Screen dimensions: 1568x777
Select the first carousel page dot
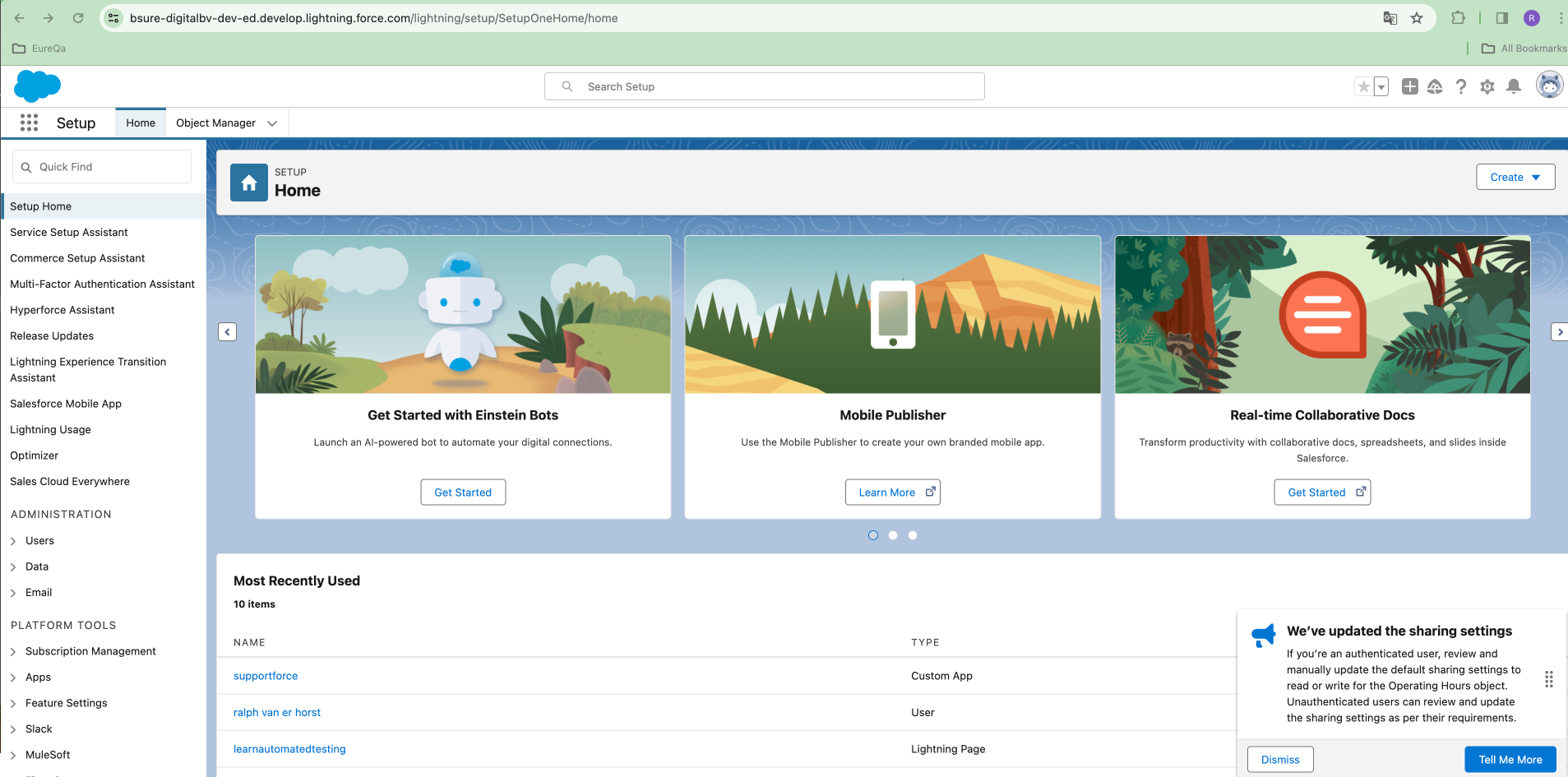(x=873, y=535)
